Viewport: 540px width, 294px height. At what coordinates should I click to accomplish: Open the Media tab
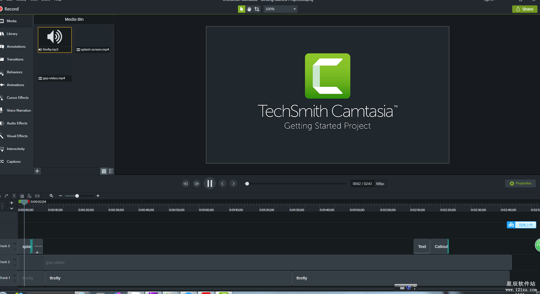16,21
